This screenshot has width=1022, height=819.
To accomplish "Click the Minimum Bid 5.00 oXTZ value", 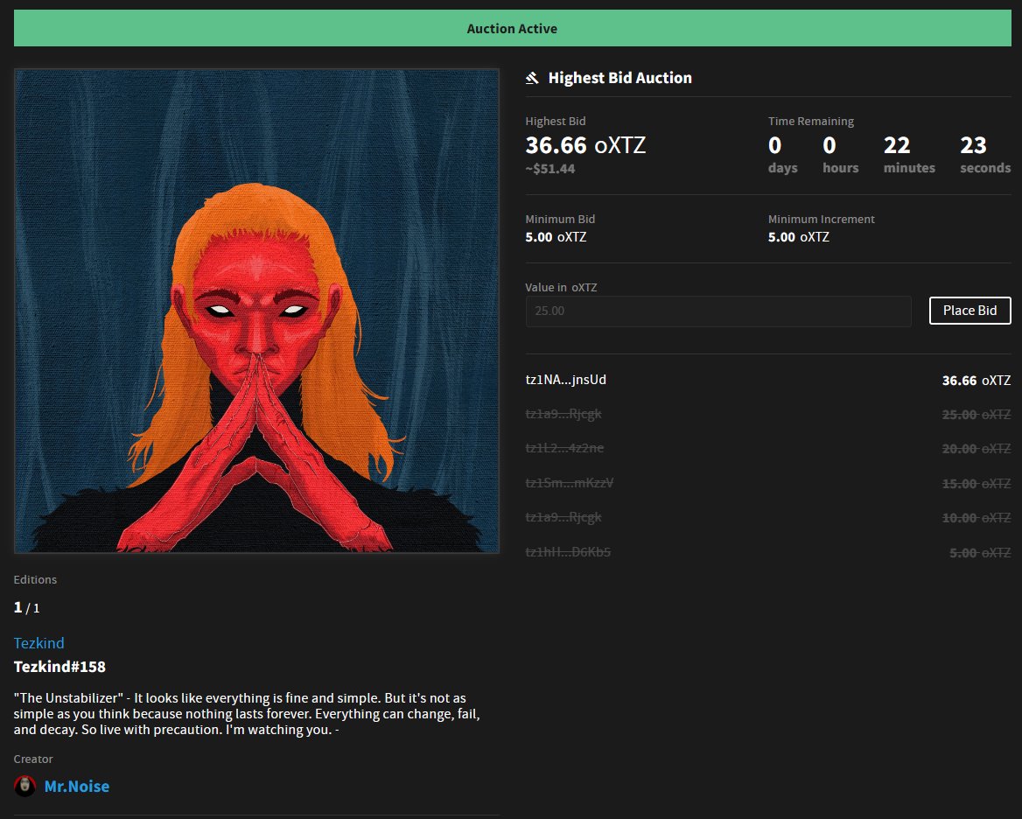I will (556, 237).
